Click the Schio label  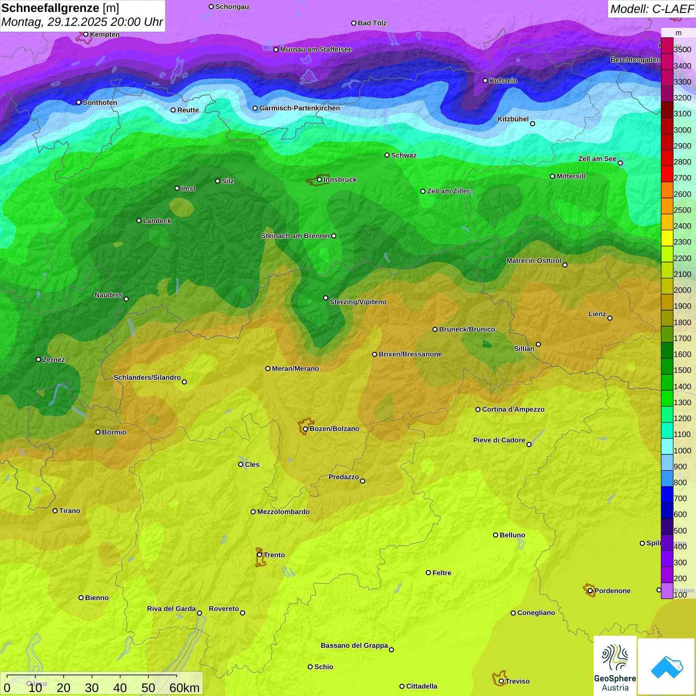point(324,667)
